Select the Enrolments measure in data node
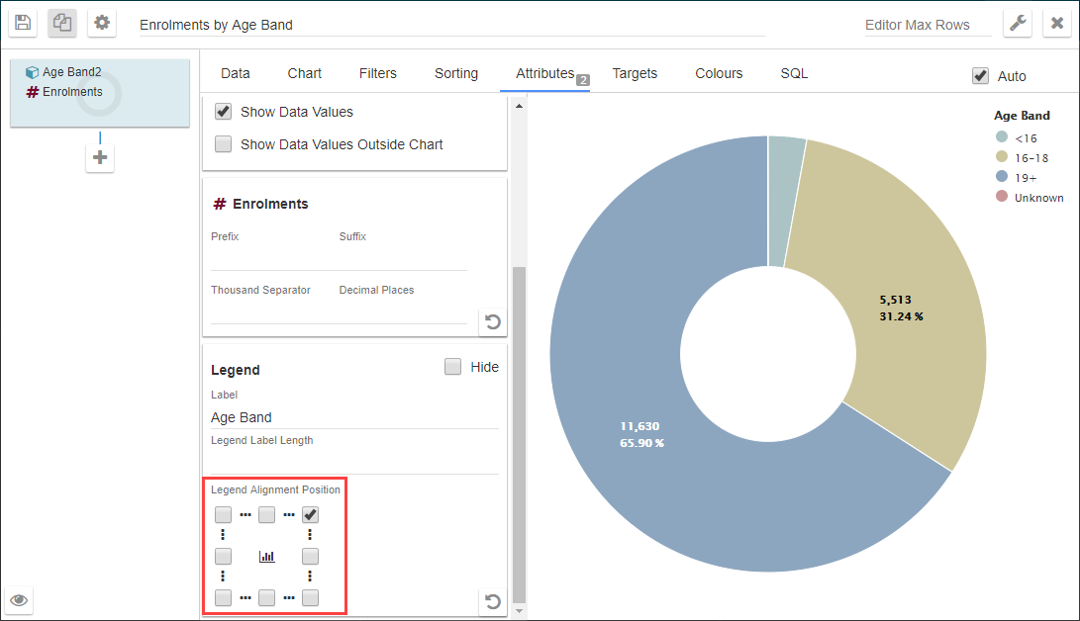The height and width of the screenshot is (621, 1080). (x=71, y=92)
